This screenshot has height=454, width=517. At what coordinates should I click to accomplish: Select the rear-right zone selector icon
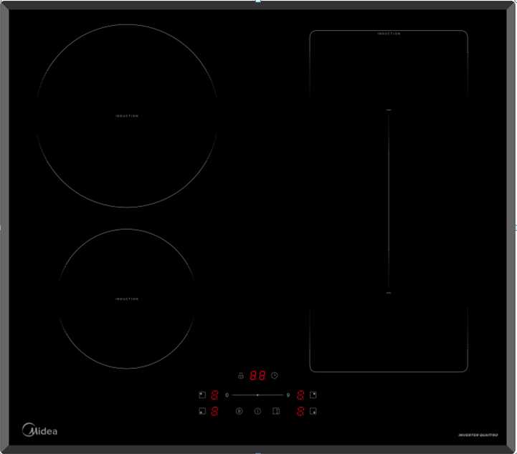click(313, 395)
